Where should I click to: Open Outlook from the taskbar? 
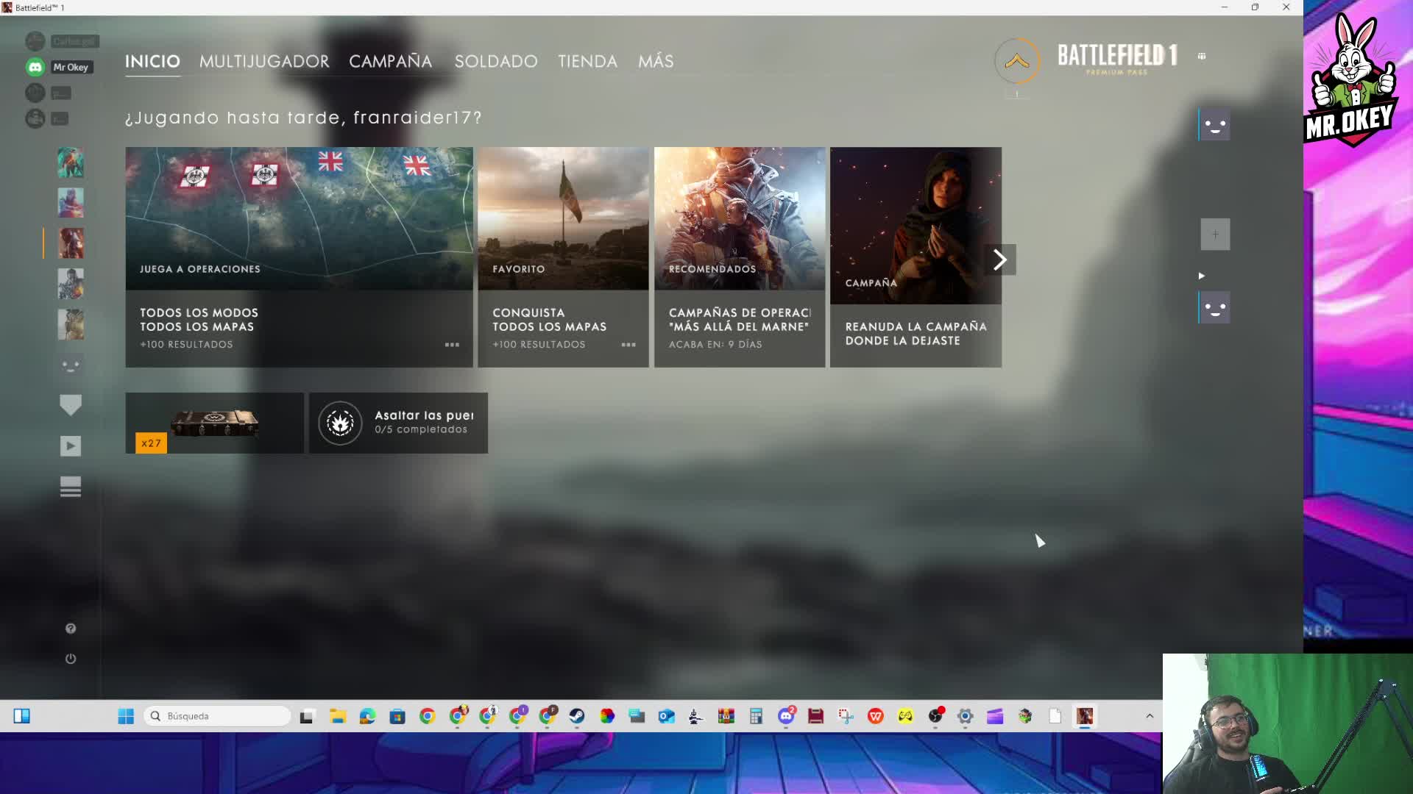click(667, 716)
